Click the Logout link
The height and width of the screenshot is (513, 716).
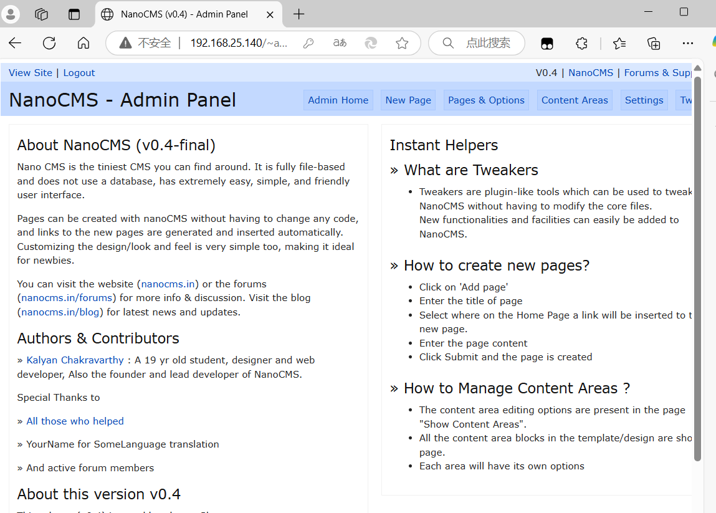click(79, 73)
